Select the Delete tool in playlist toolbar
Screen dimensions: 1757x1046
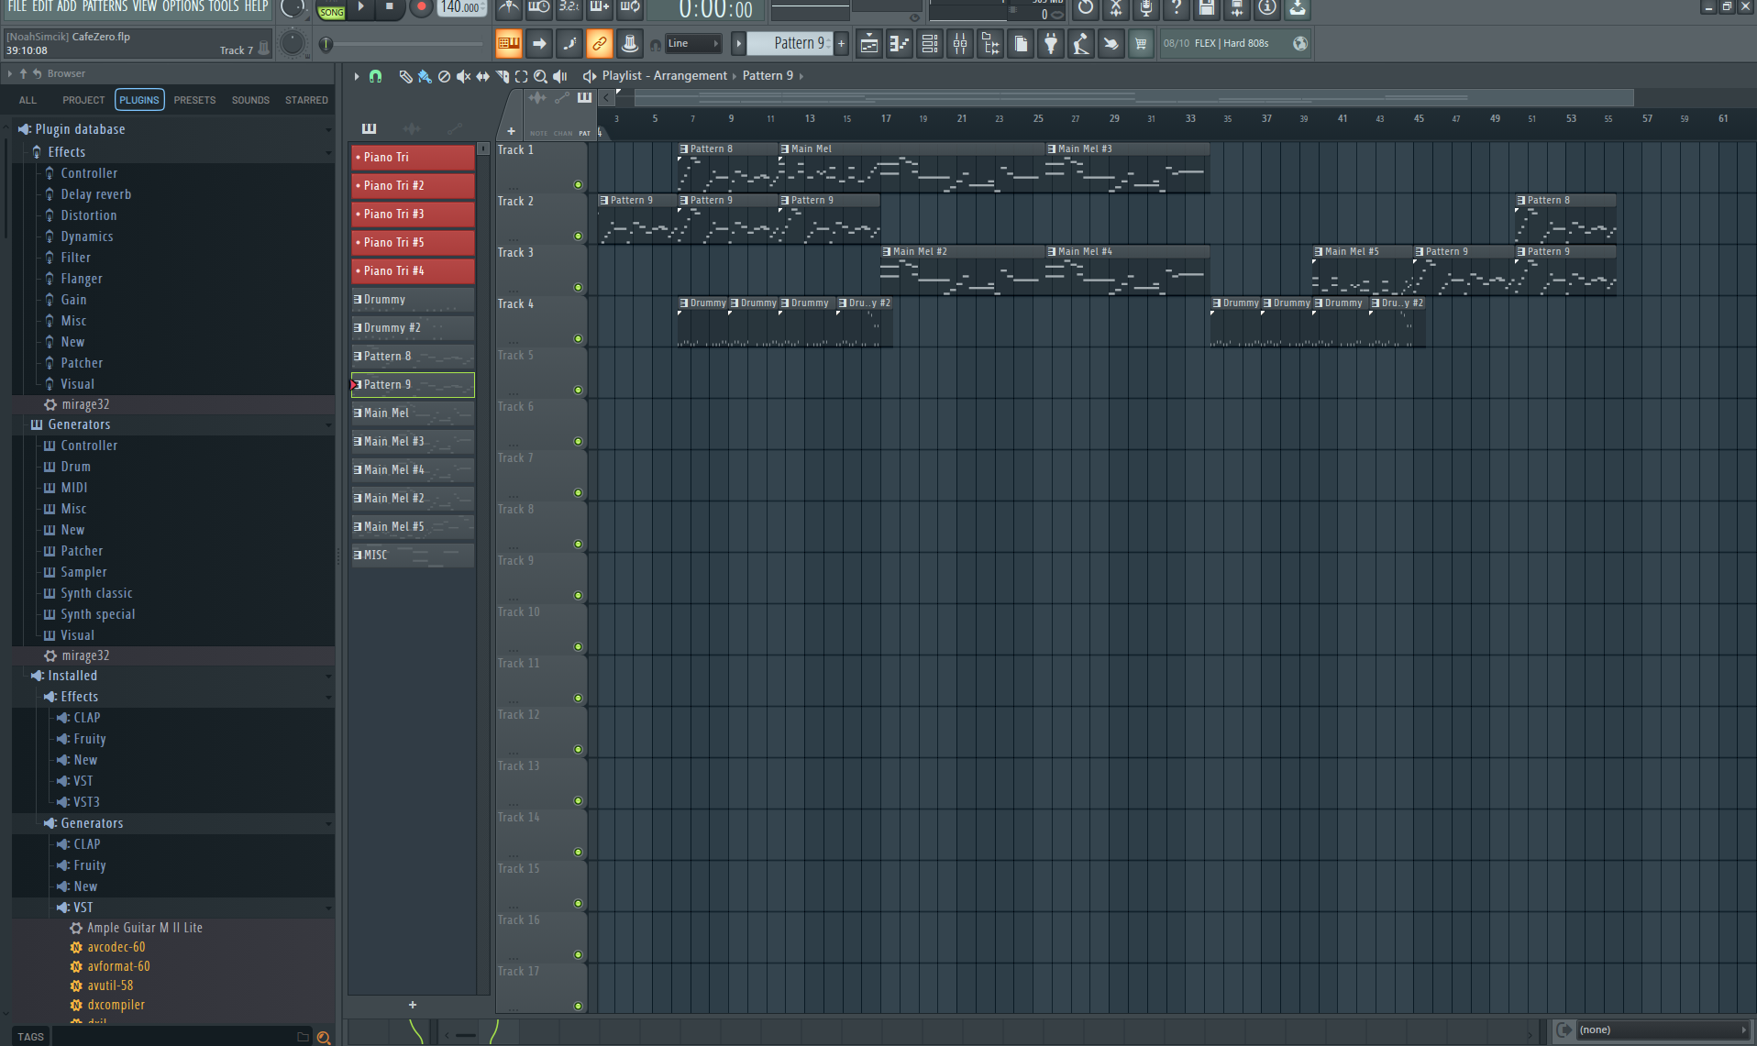(x=444, y=76)
